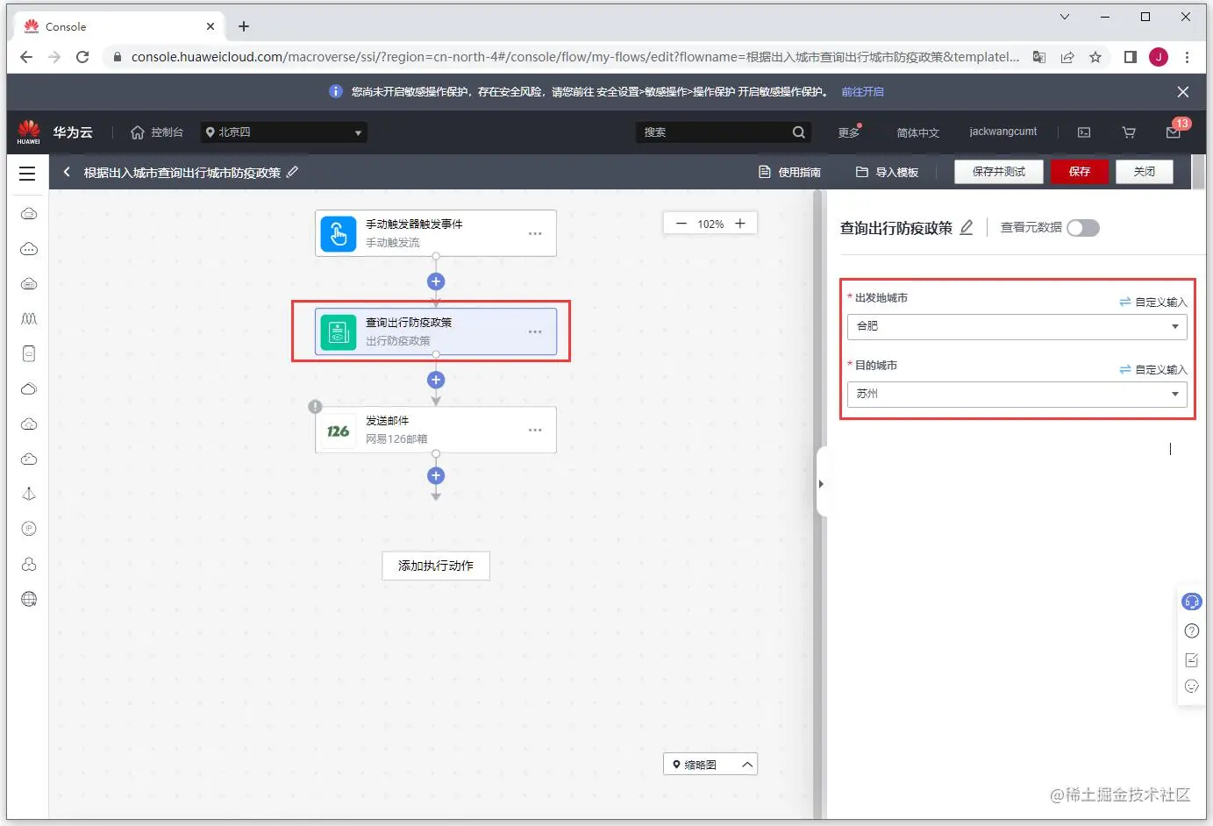The height and width of the screenshot is (826, 1213).
Task: Click the 搜索 search field
Action: [715, 132]
